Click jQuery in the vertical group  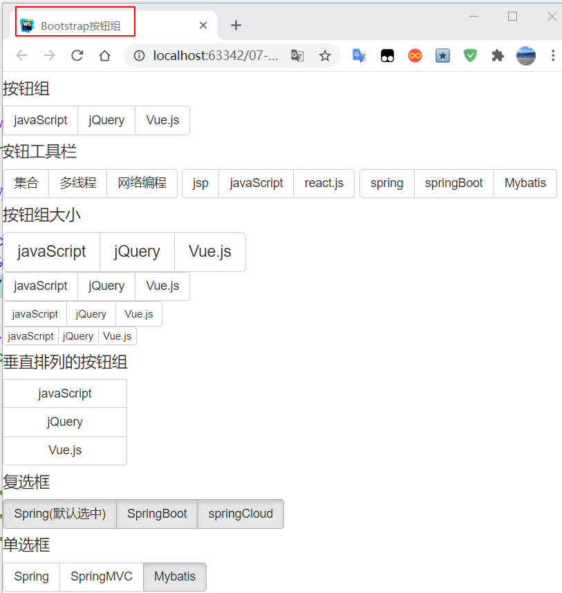coord(65,422)
